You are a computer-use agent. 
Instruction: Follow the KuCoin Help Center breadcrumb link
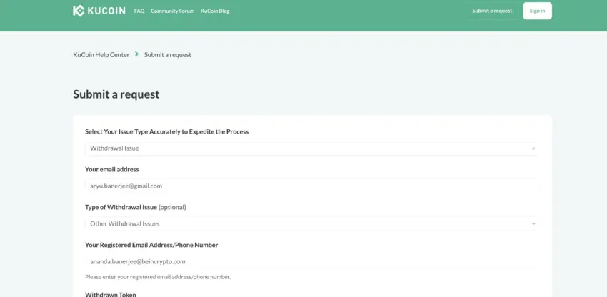click(x=101, y=54)
